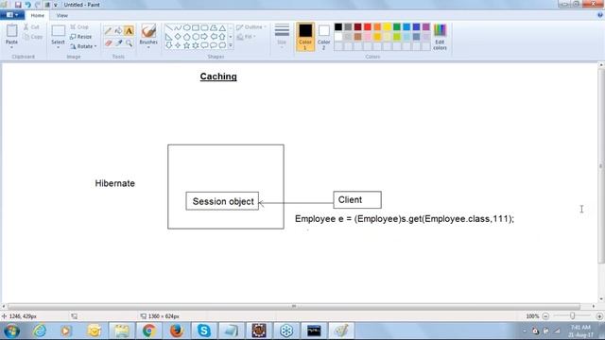The width and height of the screenshot is (605, 340).
Task: Open Internet Explorer from the taskbar
Action: pos(40,331)
